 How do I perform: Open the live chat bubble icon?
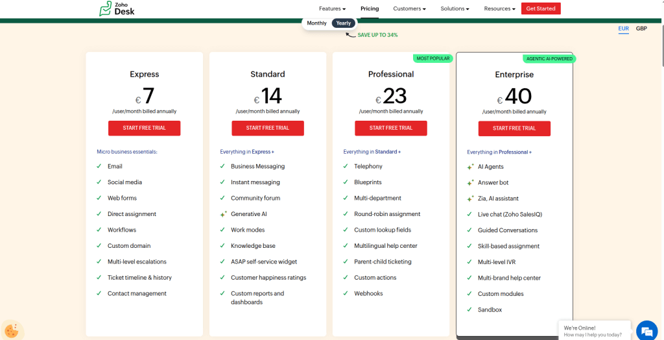click(x=646, y=330)
